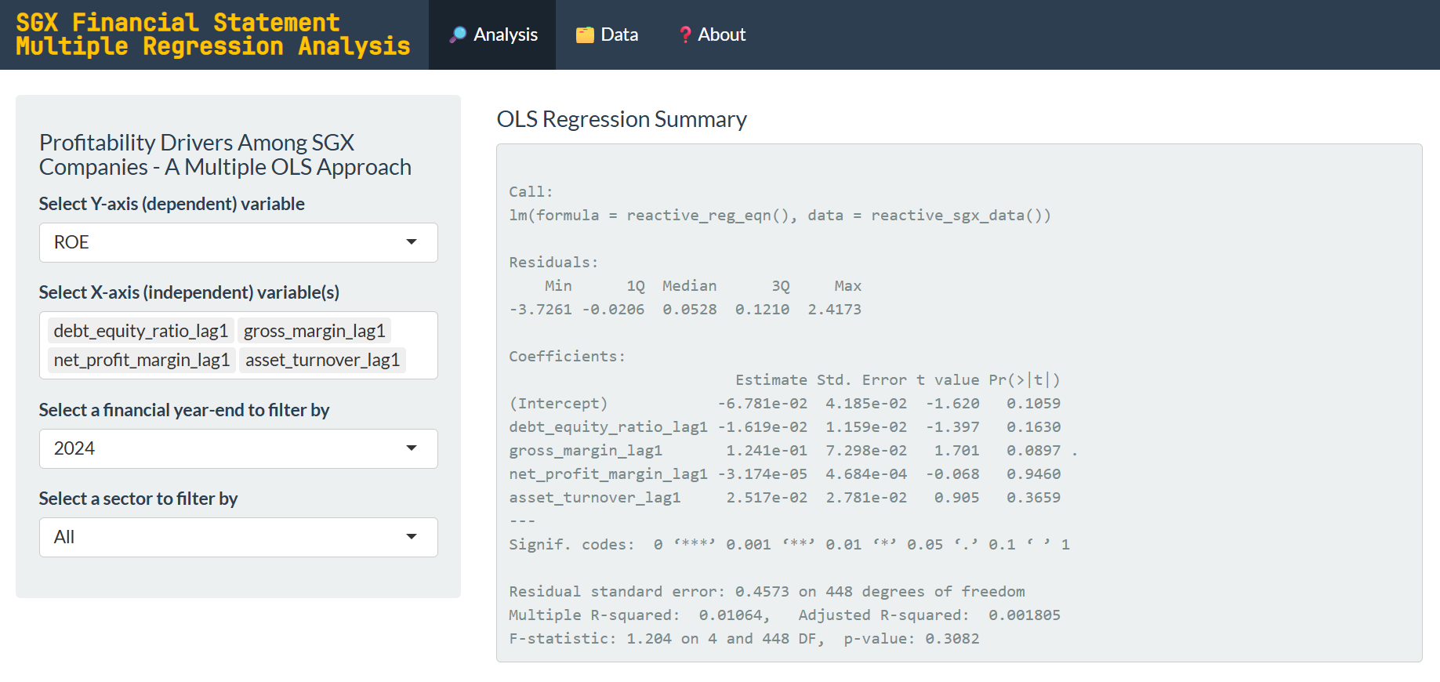Click the F-statistic p-value 0.3082
Image resolution: width=1440 pixels, height=682 pixels.
952,639
